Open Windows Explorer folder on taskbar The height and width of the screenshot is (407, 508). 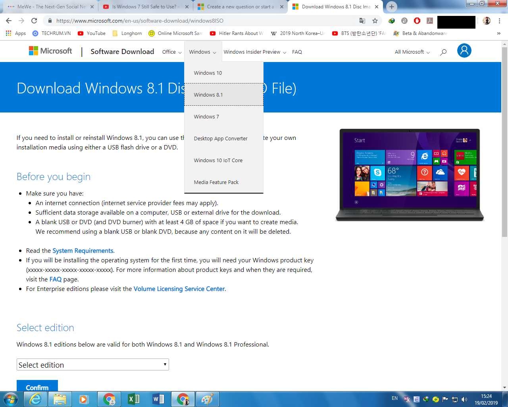point(60,399)
